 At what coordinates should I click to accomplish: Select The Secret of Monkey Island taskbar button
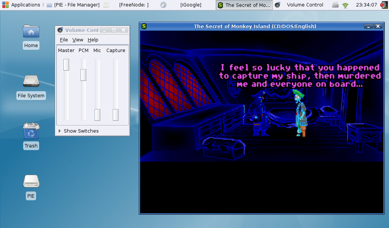(244, 5)
